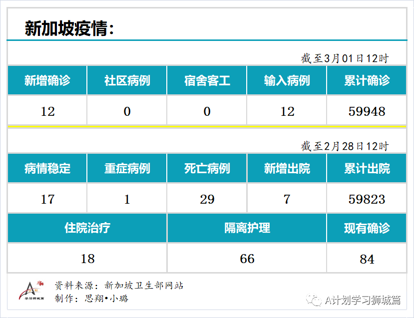414x318 pixels.
Task: Select the 社区病例 header cell
Action: pyautogui.click(x=127, y=80)
